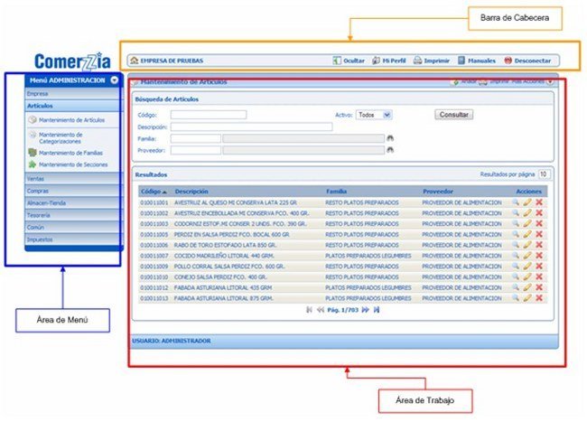Open the Manuales icon
Viewport: 587px width, 422px height.
click(x=461, y=61)
